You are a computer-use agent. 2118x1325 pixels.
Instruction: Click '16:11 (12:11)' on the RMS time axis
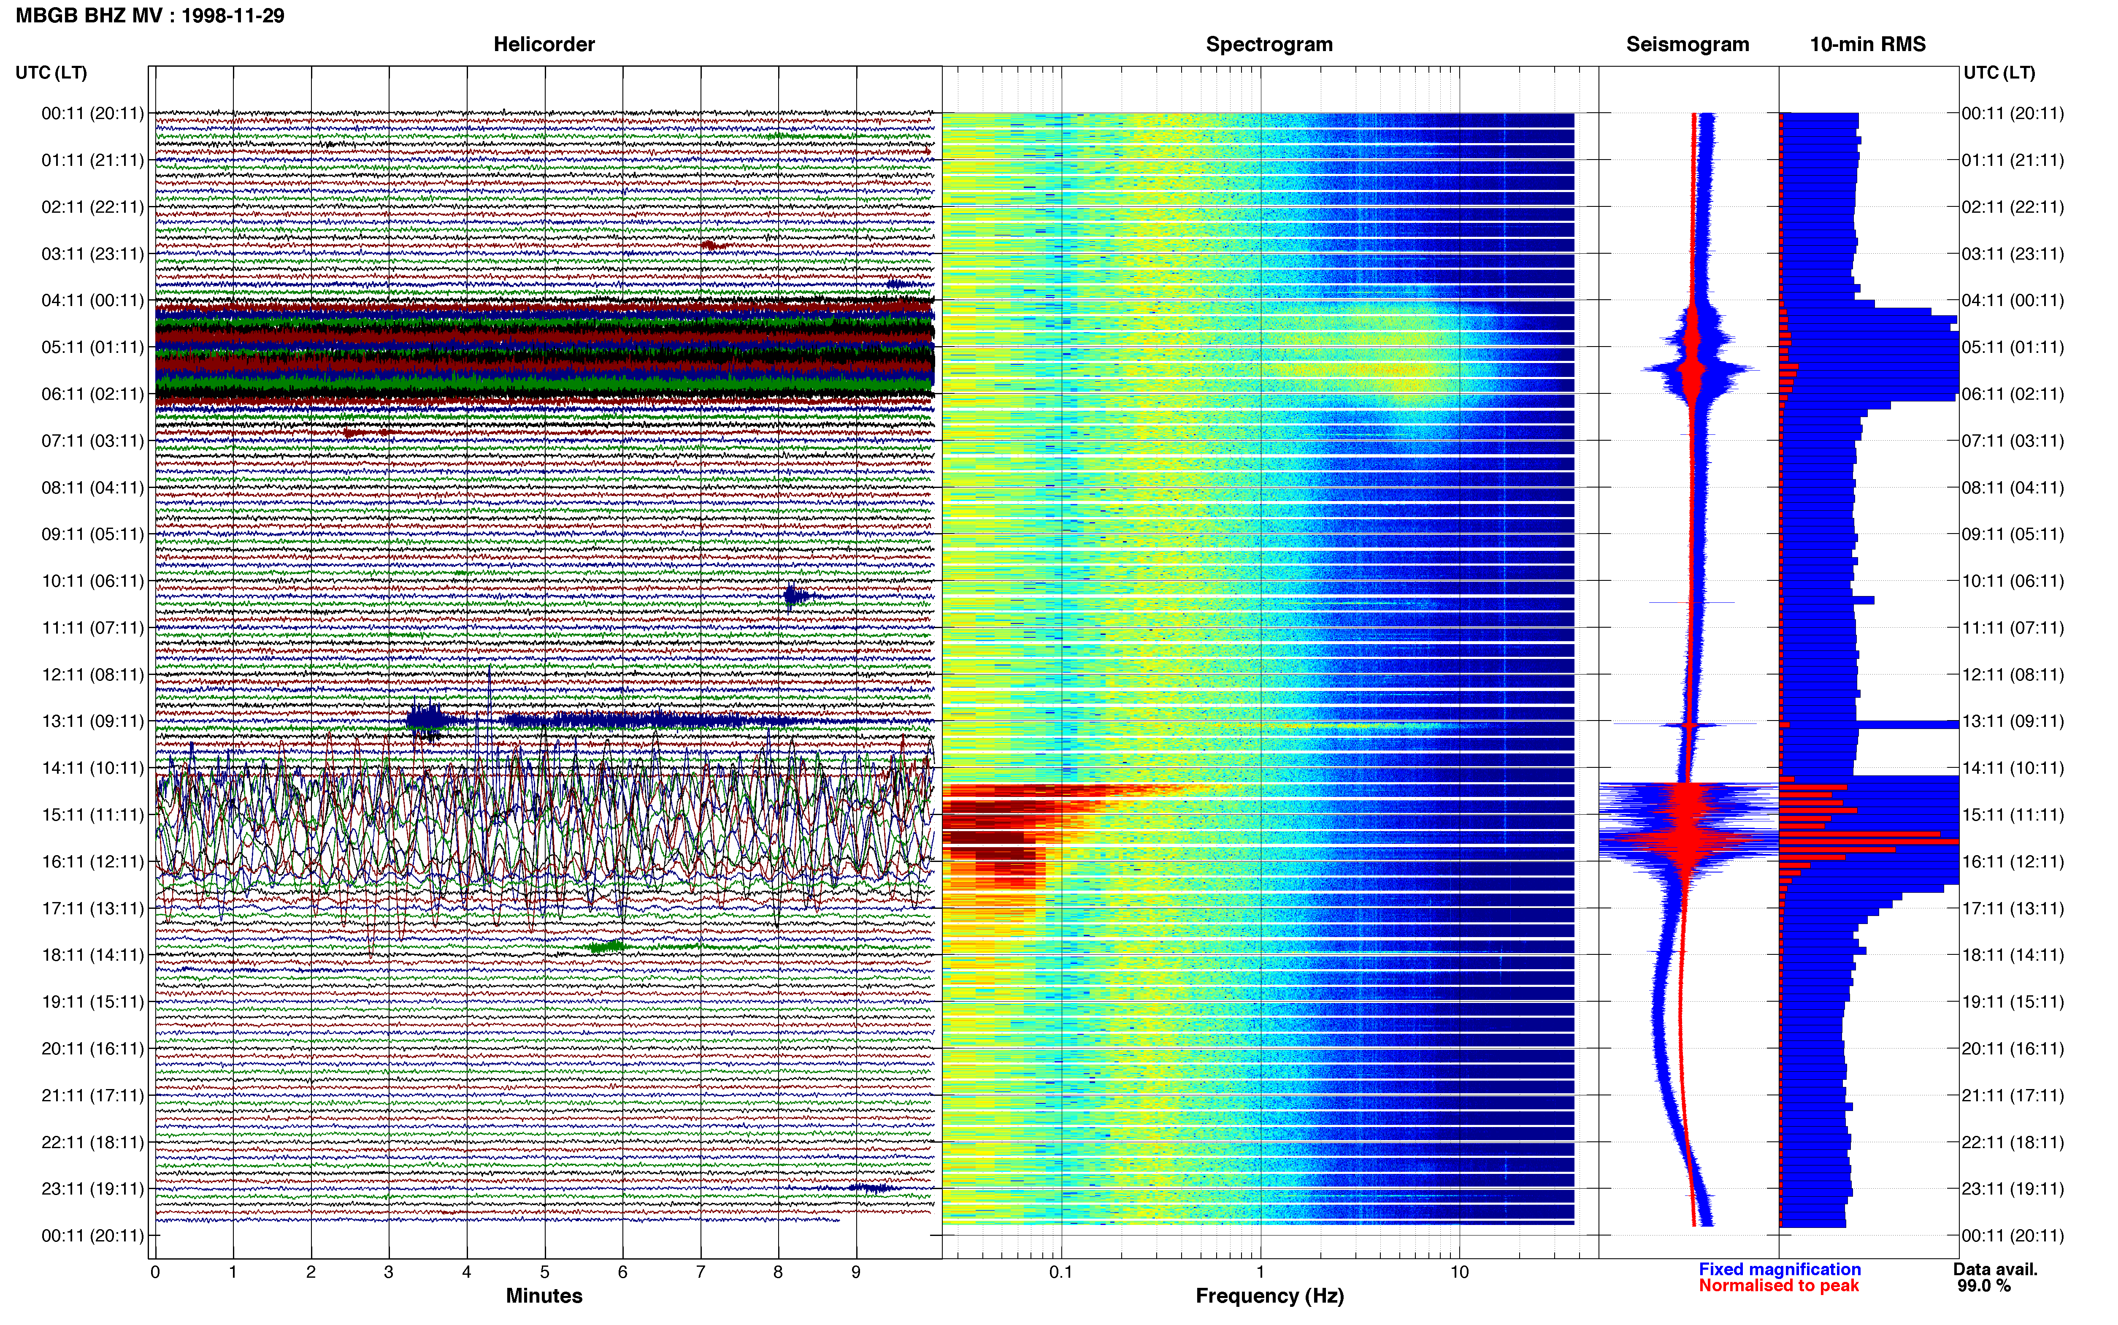[x=2013, y=862]
